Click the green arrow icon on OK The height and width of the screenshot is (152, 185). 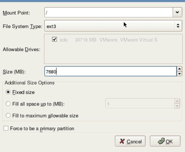pyautogui.click(x=161, y=141)
